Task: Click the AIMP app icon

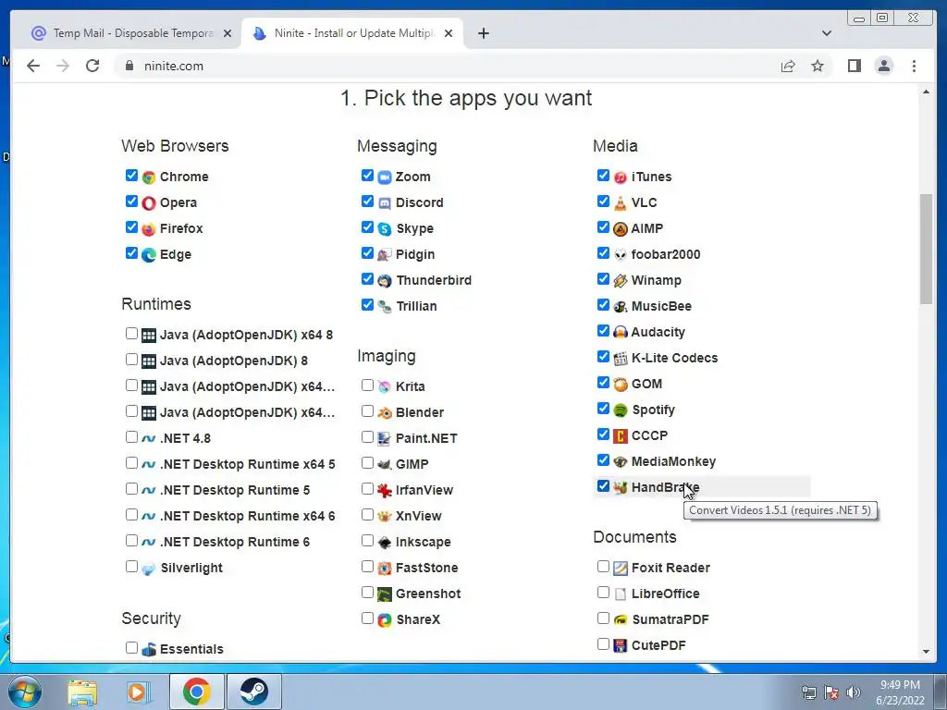Action: tap(621, 229)
